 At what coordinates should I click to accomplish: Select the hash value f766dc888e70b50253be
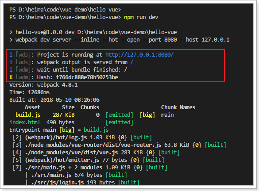click(x=87, y=77)
